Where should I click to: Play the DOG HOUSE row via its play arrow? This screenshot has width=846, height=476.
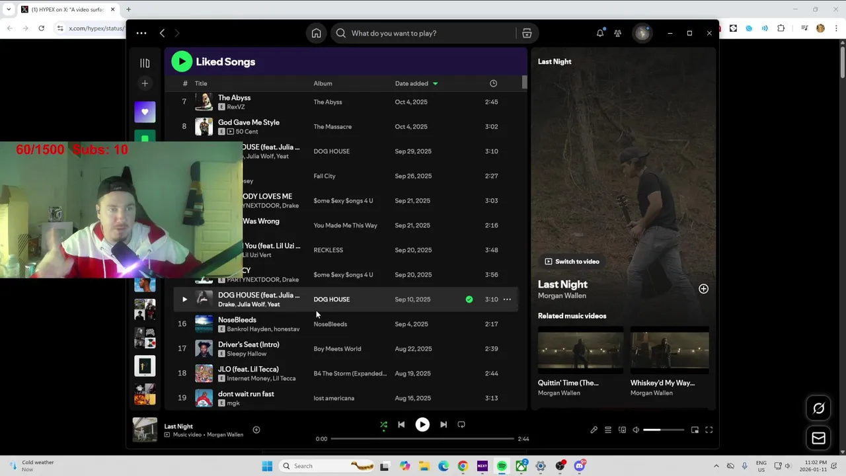pyautogui.click(x=184, y=299)
